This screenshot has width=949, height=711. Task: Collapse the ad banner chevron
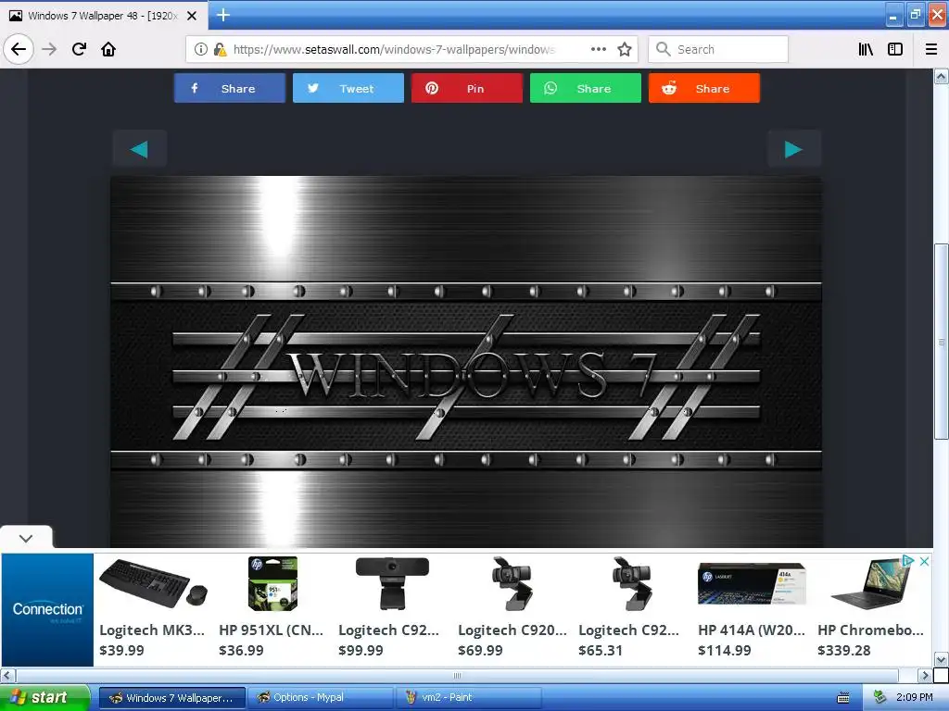pyautogui.click(x=26, y=538)
